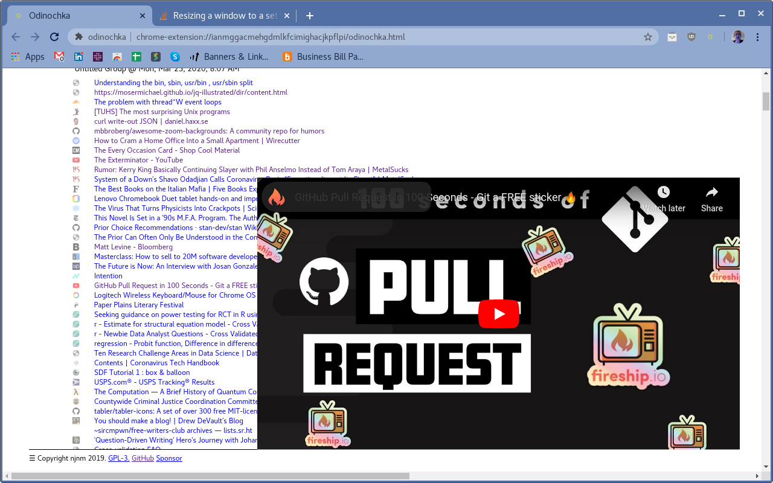773x483 pixels.
Task: Click the address bar URL field
Action: [x=362, y=37]
